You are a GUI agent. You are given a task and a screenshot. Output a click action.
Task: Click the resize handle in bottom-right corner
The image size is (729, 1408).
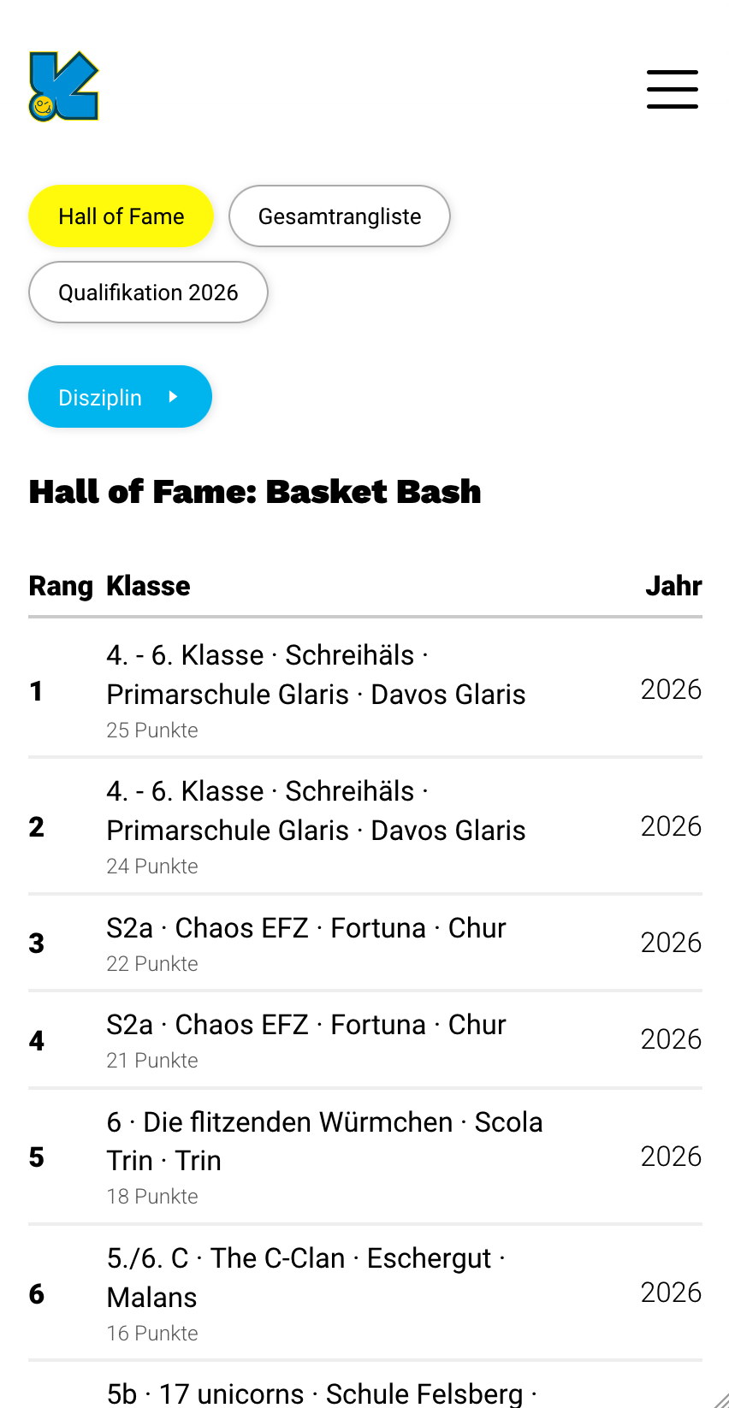(x=720, y=1399)
